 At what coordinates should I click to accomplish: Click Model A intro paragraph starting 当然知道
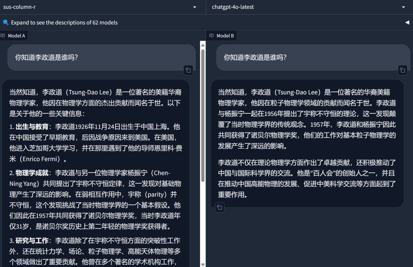(x=95, y=103)
